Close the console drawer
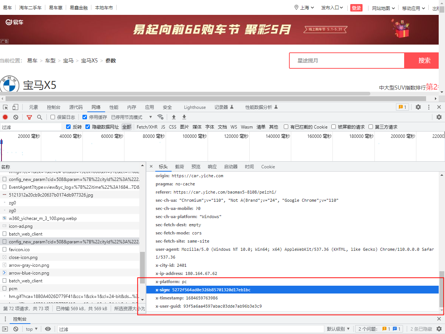Viewport: 445px width, 334px height. (439, 319)
